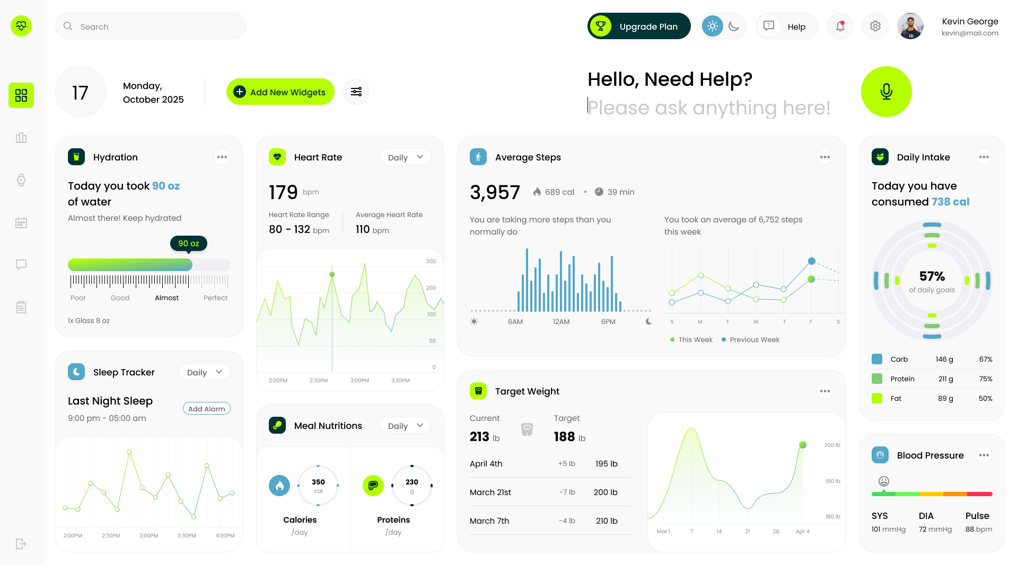
Task: Click the Help button
Action: [787, 26]
